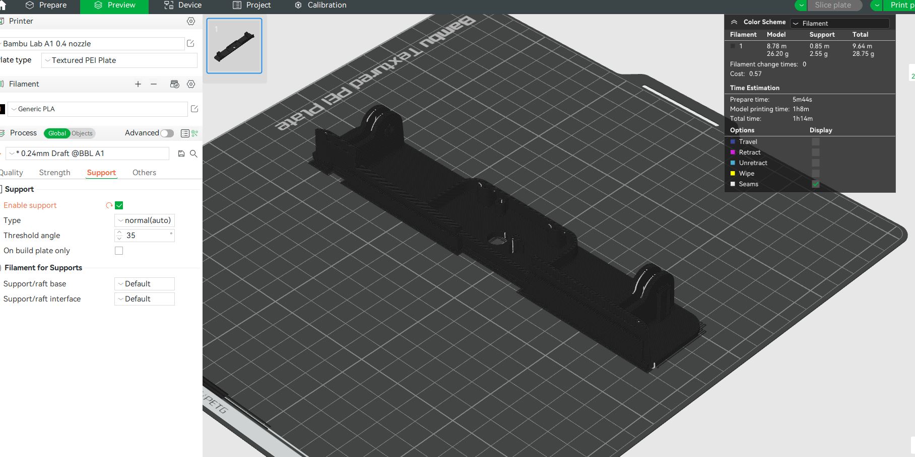915x457 pixels.
Task: Show Wipe moves in display options
Action: [816, 174]
